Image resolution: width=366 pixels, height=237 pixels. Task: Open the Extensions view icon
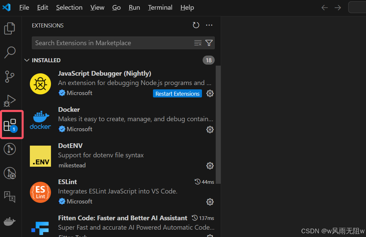pos(10,125)
